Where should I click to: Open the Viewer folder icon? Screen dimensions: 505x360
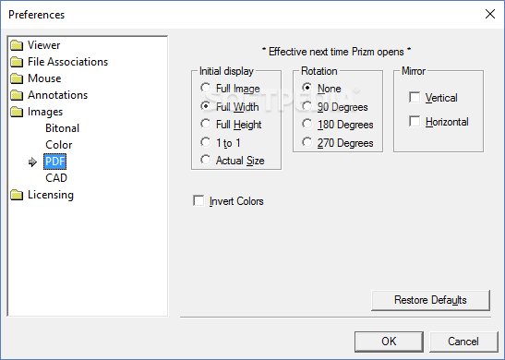pyautogui.click(x=17, y=45)
